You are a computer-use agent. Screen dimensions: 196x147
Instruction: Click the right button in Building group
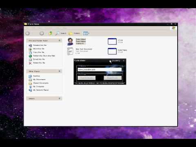click(x=113, y=78)
